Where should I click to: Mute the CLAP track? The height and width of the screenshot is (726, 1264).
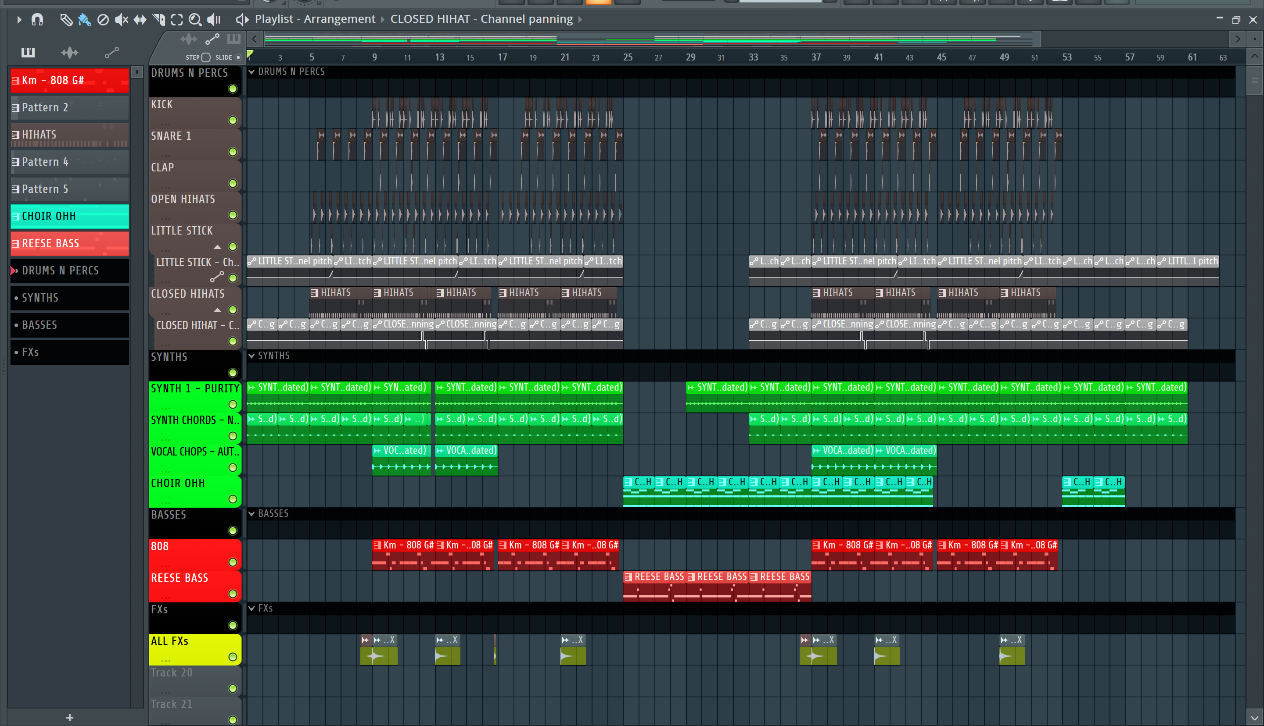tap(233, 184)
